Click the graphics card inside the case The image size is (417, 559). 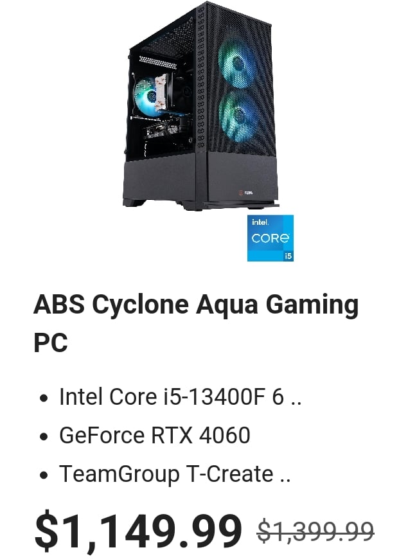[x=161, y=132]
